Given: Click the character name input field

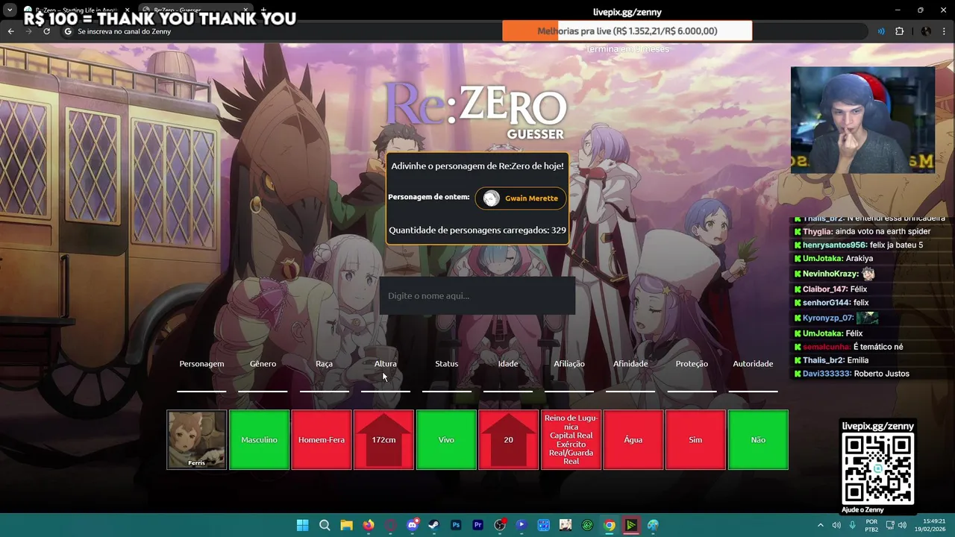Looking at the screenshot, I should [x=477, y=296].
